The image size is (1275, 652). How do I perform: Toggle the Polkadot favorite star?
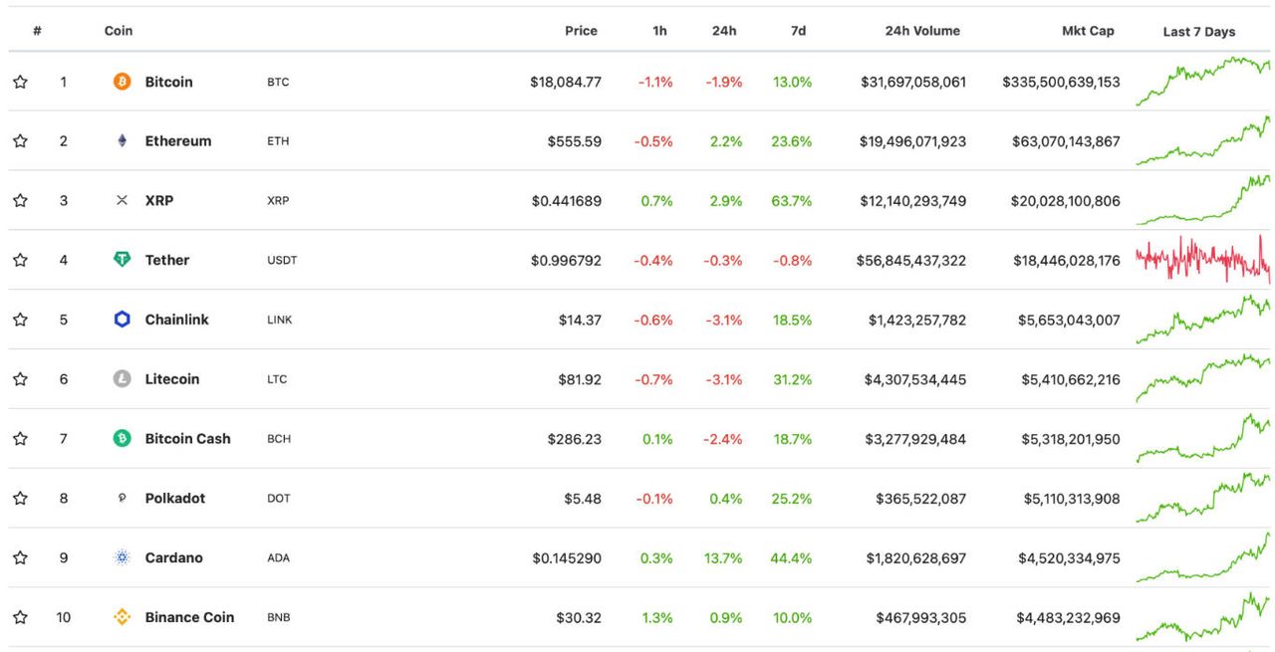[x=20, y=498]
